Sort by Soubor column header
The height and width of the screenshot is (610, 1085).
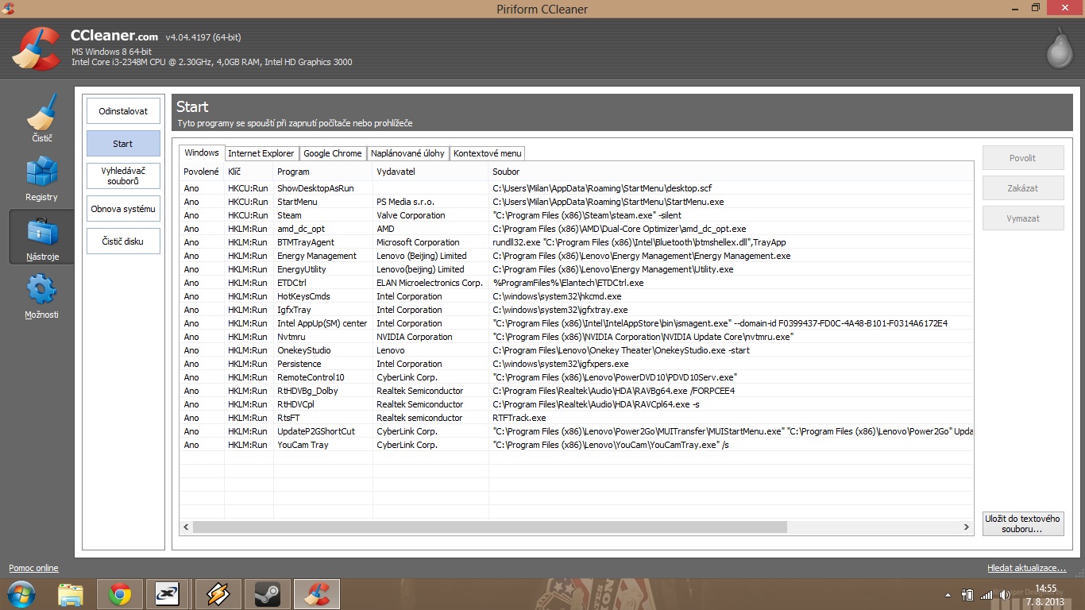731,172
